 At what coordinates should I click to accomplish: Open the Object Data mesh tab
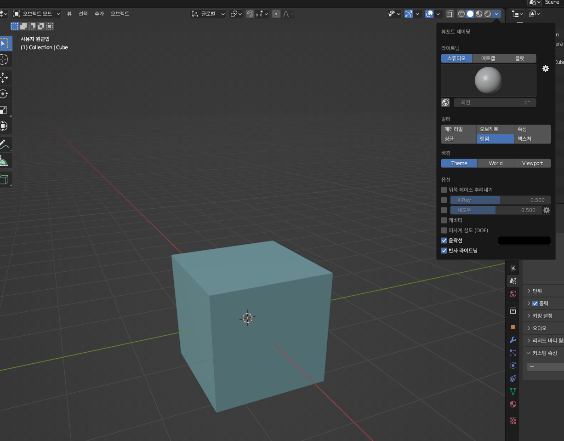(x=513, y=391)
